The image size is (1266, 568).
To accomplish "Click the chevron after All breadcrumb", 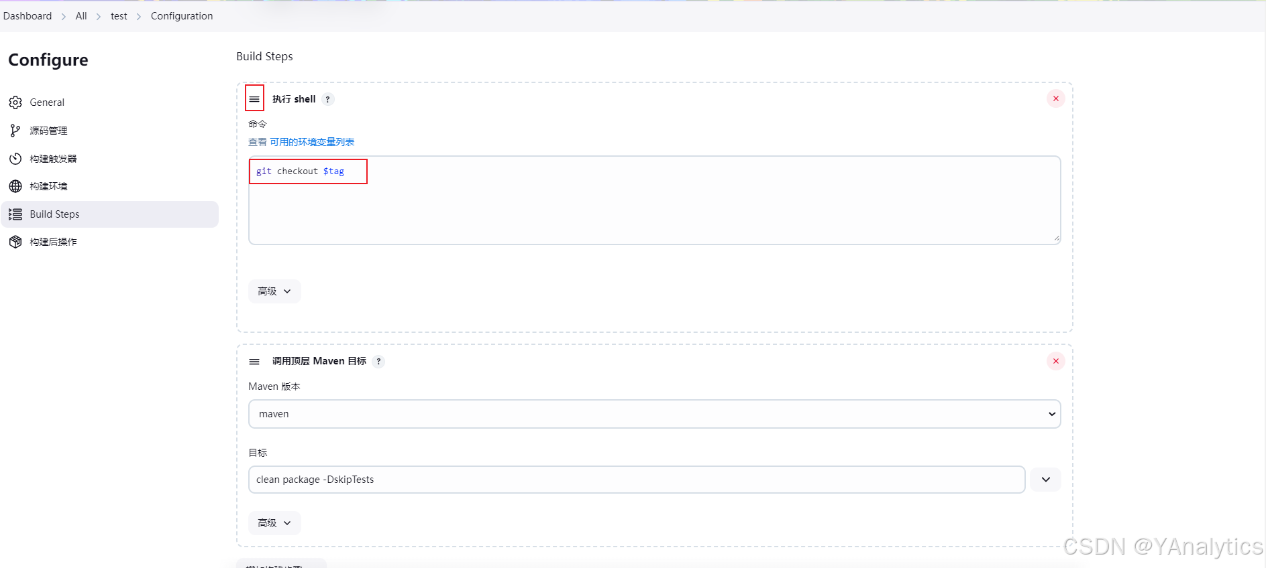I will (x=99, y=17).
